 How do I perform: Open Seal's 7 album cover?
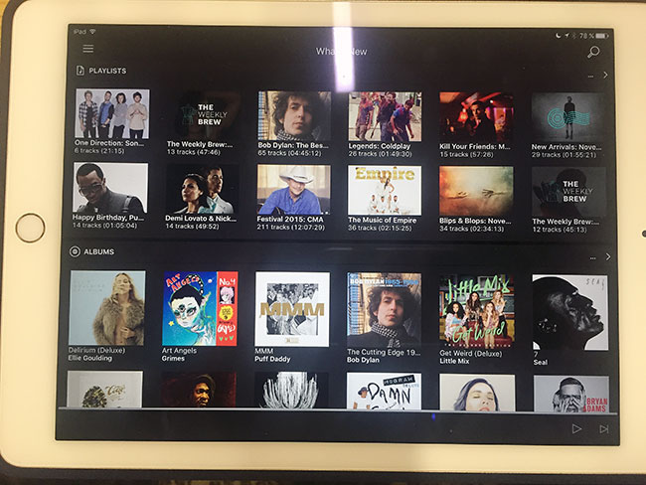pos(570,312)
